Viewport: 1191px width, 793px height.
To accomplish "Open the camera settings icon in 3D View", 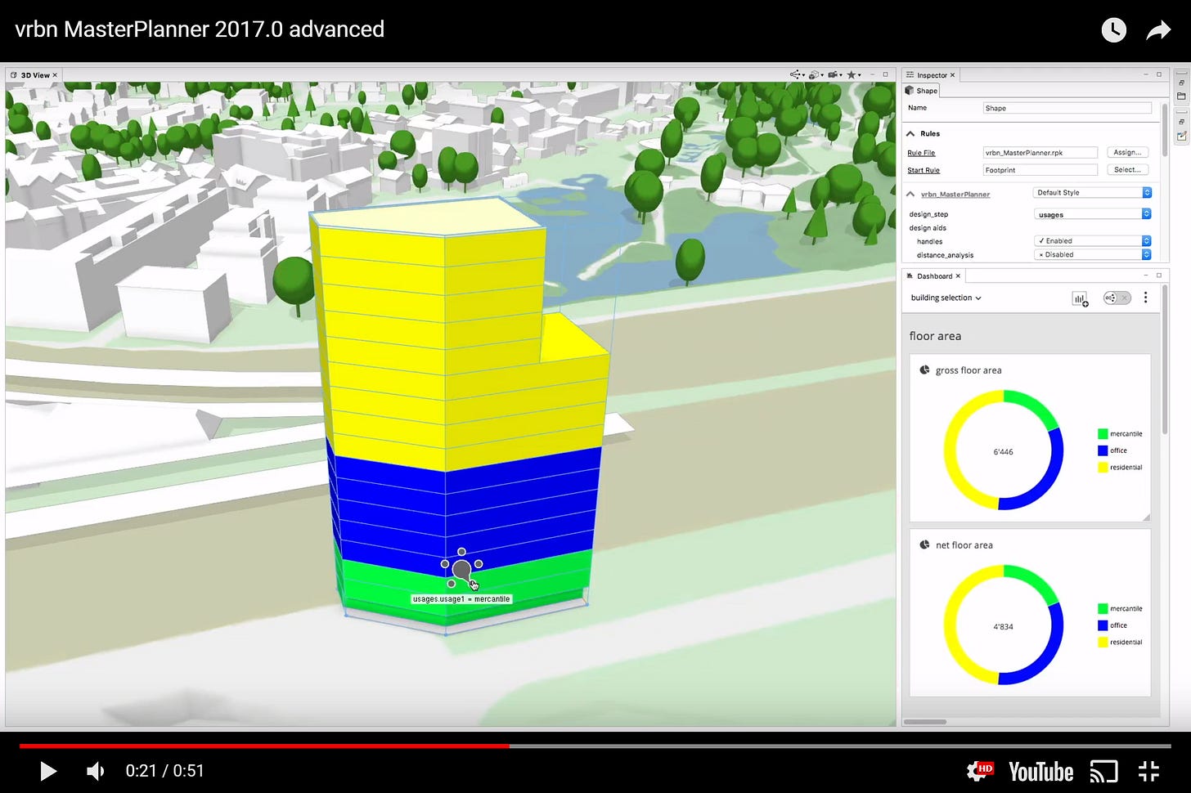I will 834,74.
